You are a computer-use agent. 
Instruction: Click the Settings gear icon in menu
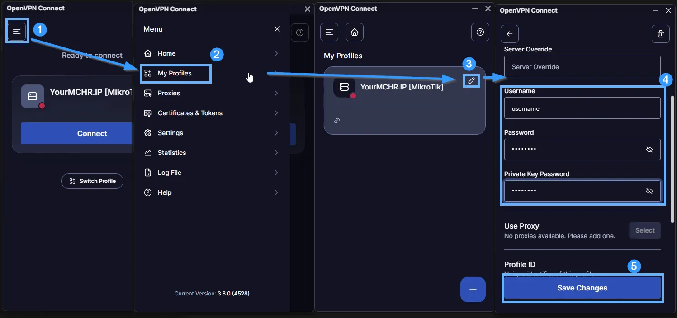coord(148,133)
